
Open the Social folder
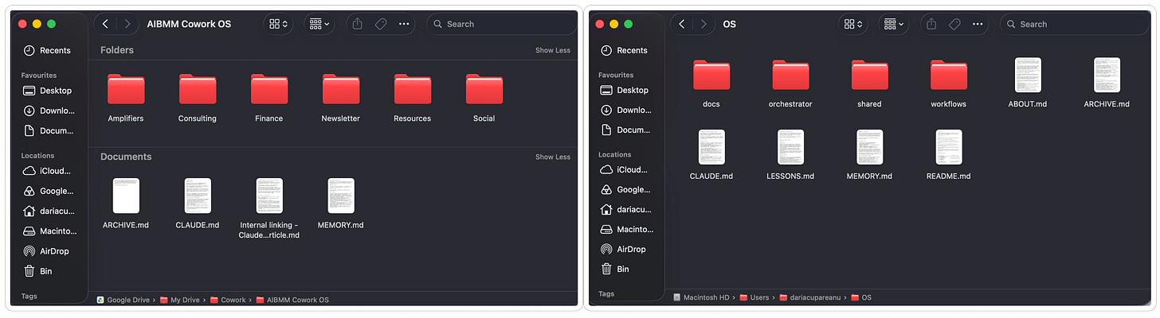pyautogui.click(x=484, y=90)
